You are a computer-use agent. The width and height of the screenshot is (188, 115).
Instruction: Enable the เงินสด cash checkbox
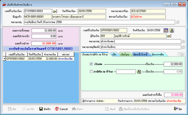91,64
